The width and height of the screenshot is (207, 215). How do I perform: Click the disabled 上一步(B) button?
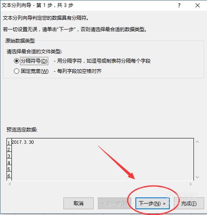115,204
